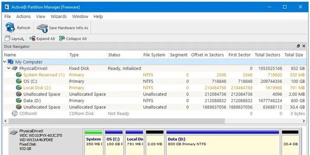This screenshot has width=310, height=155.
Task: Click WDC WD10JPVX-60JC3T0 model text
Action: click(x=41, y=136)
